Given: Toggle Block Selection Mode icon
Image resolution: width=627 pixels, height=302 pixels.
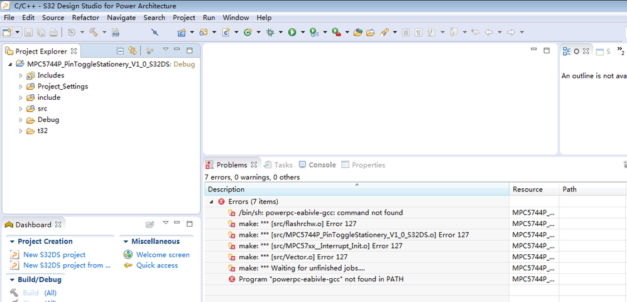Looking at the screenshot, I should point(406,33).
